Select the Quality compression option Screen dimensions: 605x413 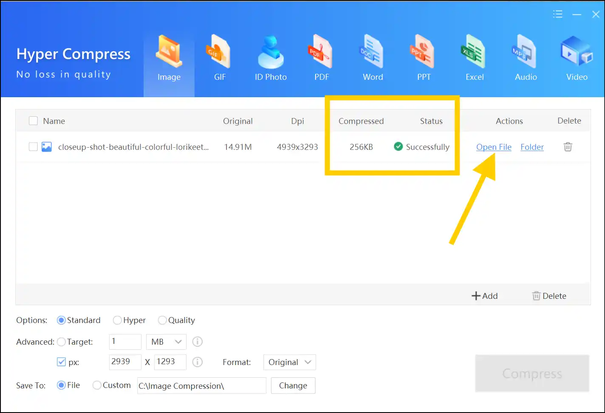176,320
